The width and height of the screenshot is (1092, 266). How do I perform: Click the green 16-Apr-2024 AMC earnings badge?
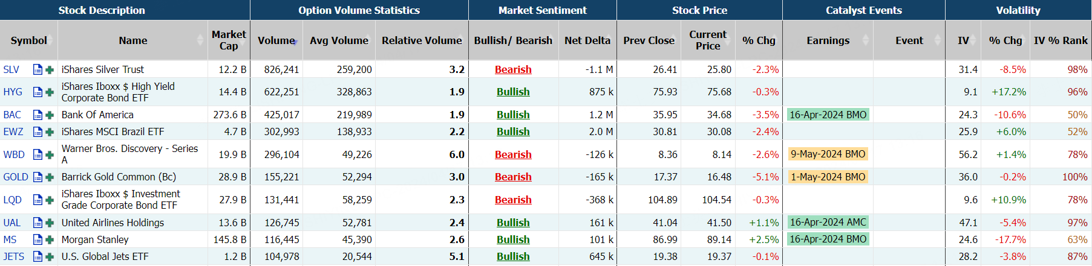click(828, 223)
